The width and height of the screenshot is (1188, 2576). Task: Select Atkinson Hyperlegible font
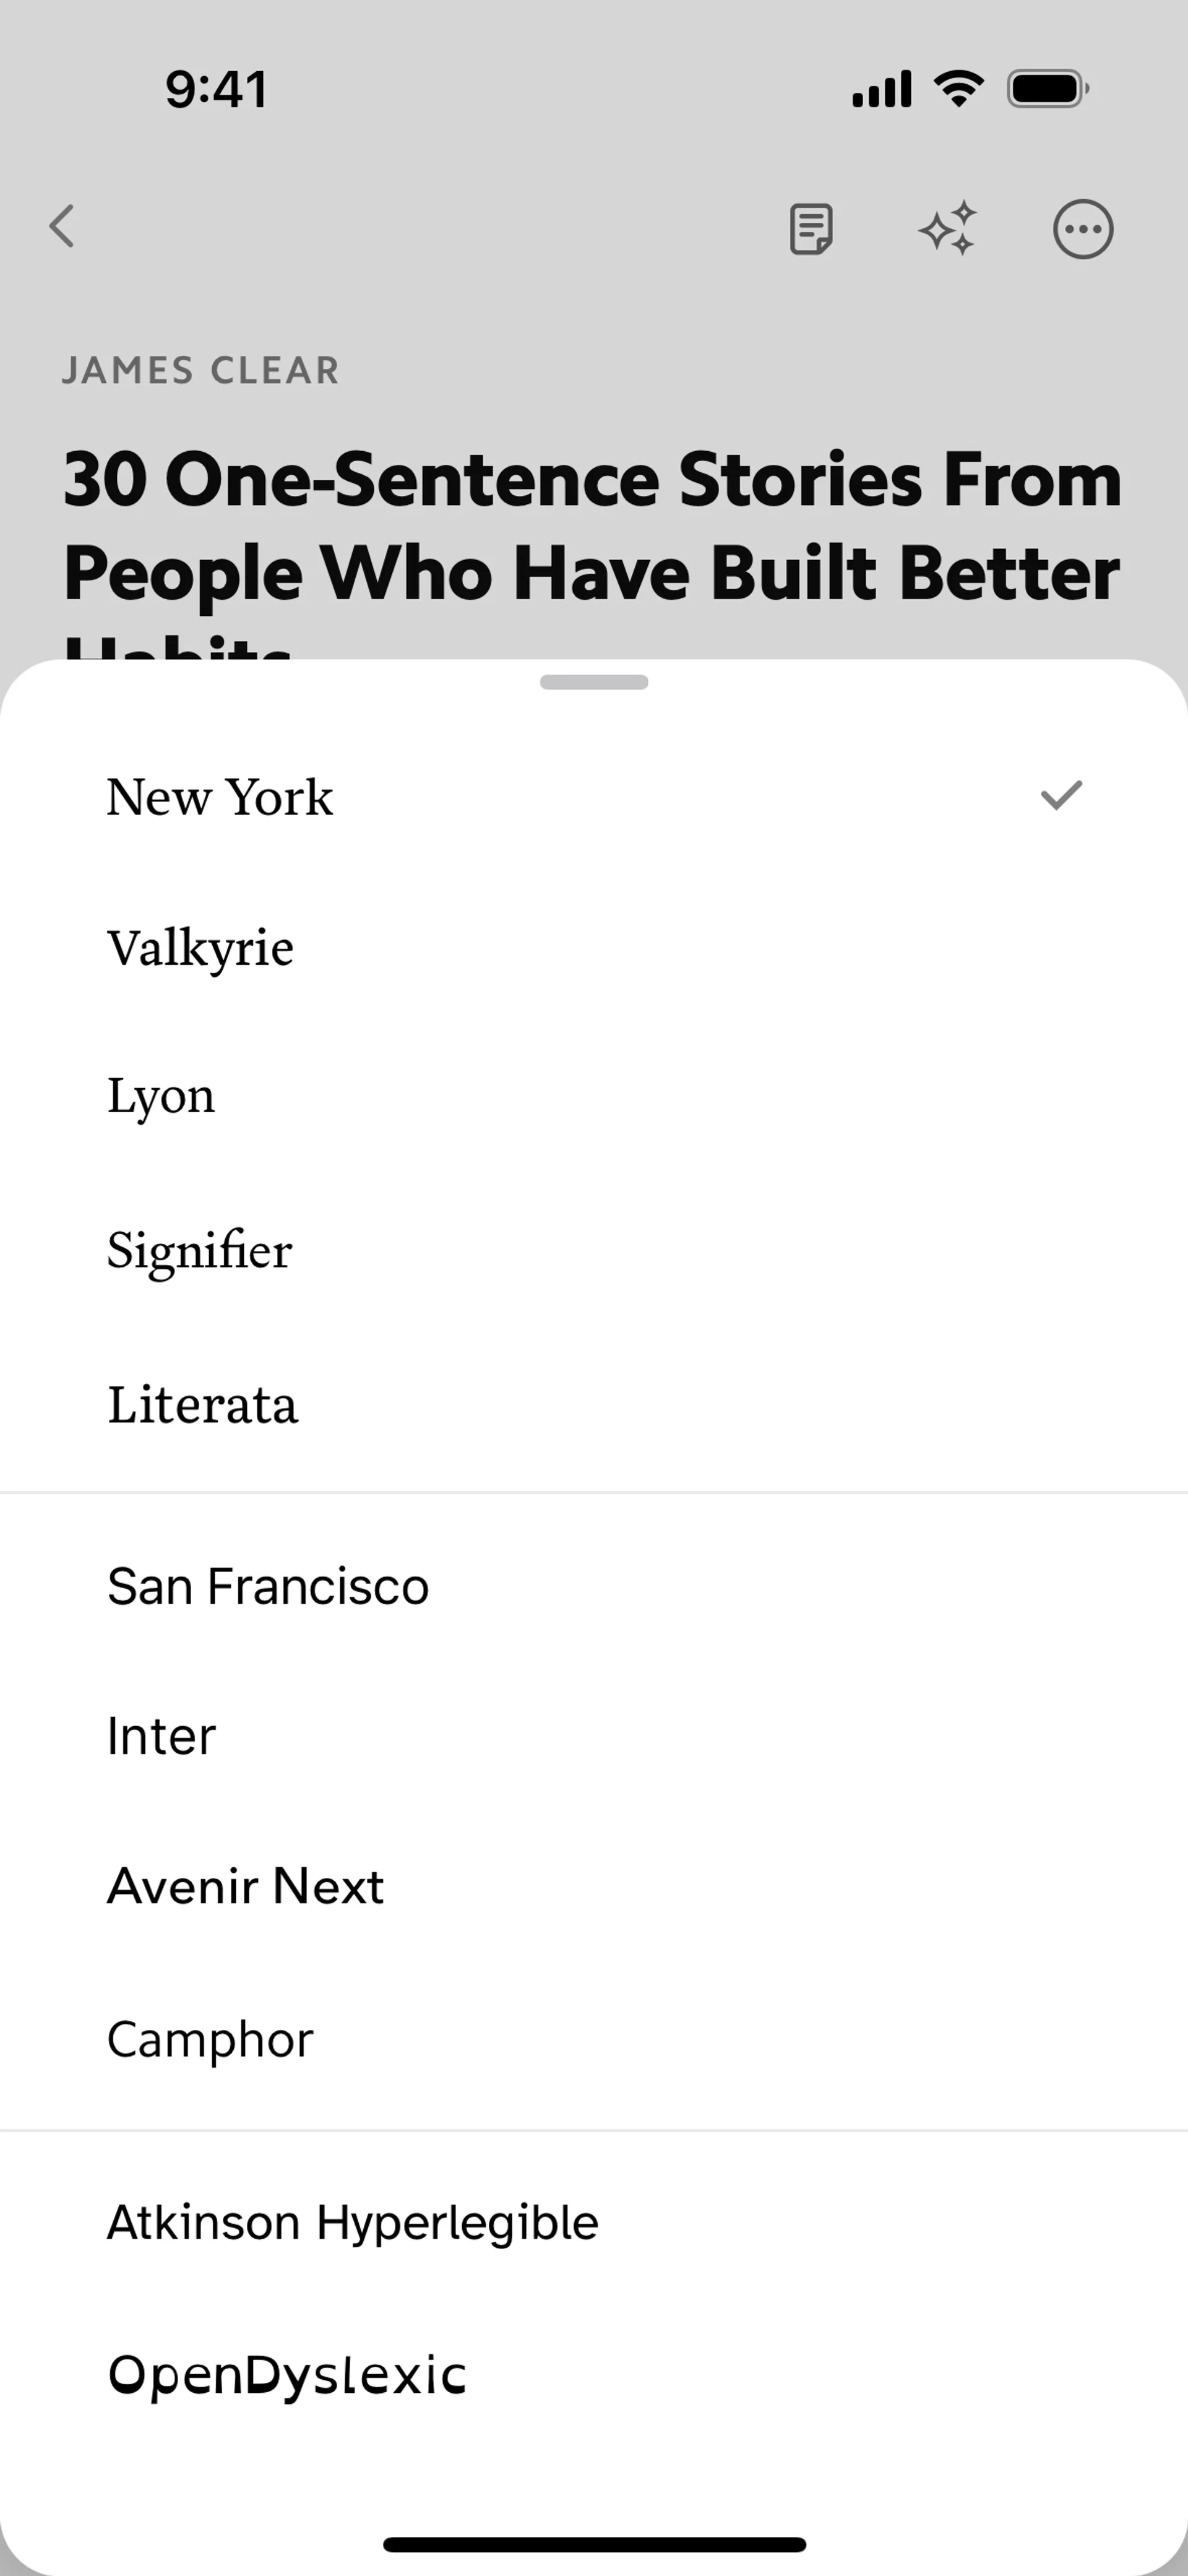[352, 2222]
